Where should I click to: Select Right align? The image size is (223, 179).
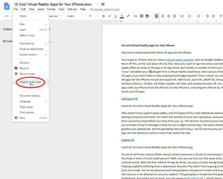coord(168,16)
